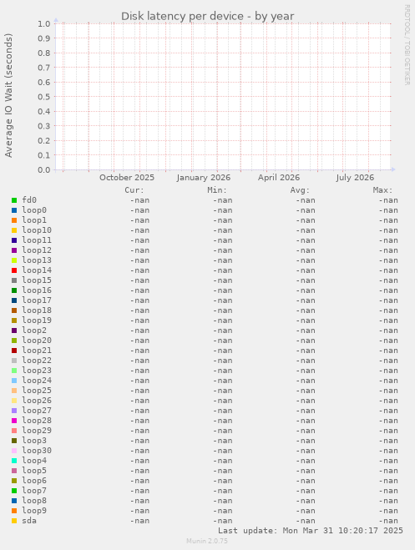Select the loop7 device label
415x550 pixels.
(x=34, y=491)
